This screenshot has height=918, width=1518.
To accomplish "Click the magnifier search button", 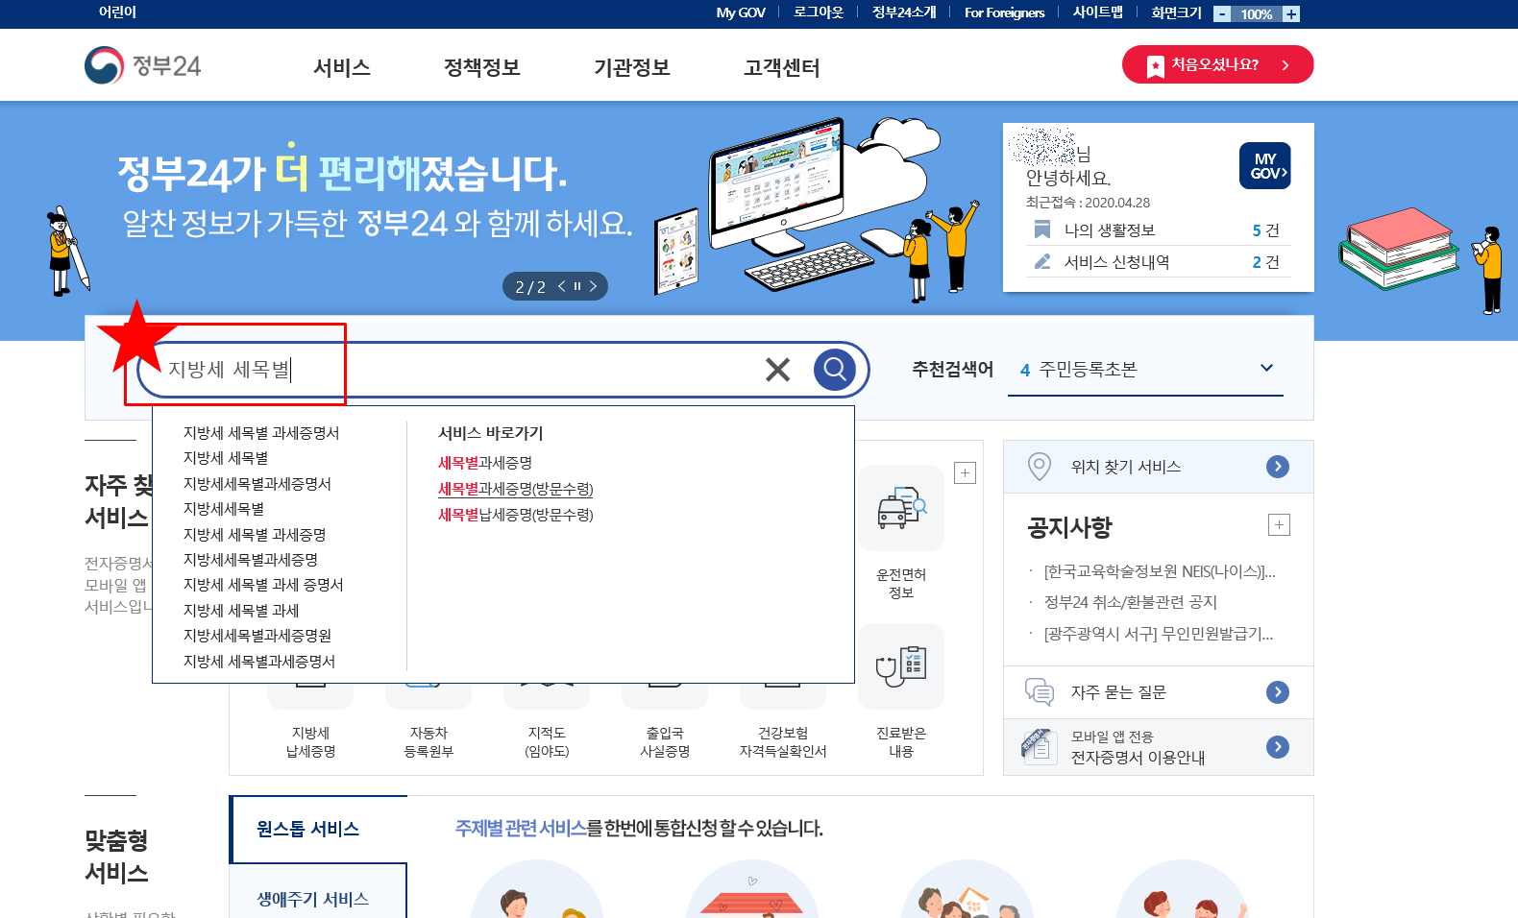I will coord(835,369).
